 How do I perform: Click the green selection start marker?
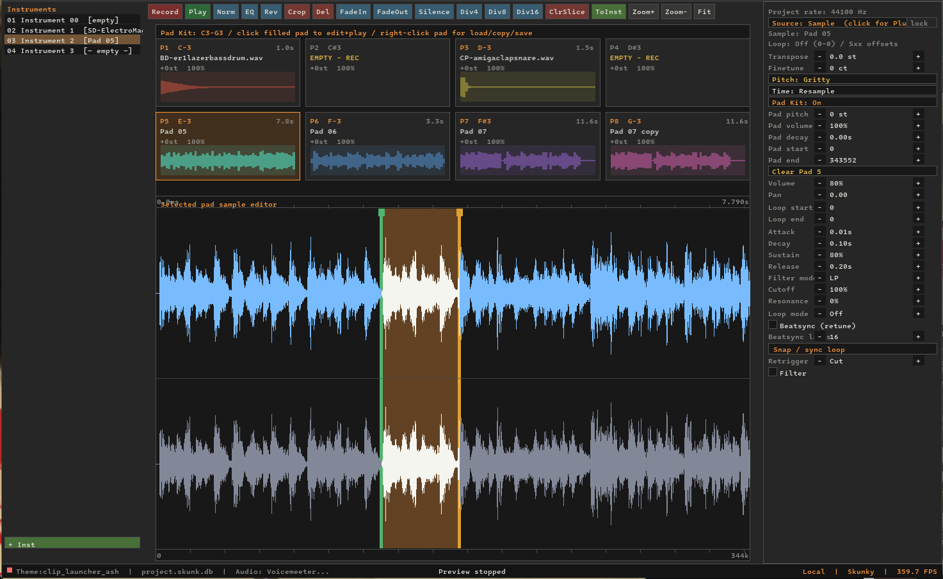tap(382, 212)
